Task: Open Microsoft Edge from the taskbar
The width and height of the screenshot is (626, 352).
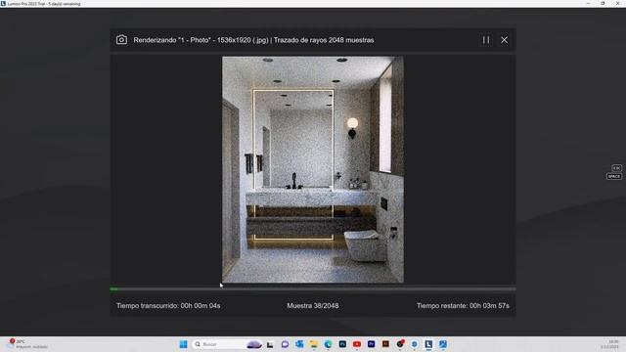Action: coord(329,344)
